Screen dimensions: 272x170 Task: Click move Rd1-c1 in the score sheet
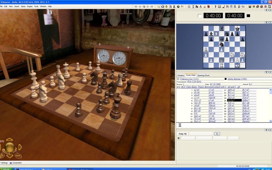[231, 103]
